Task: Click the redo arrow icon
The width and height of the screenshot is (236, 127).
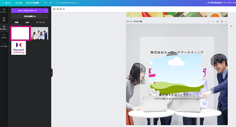Action: click(x=51, y=3)
